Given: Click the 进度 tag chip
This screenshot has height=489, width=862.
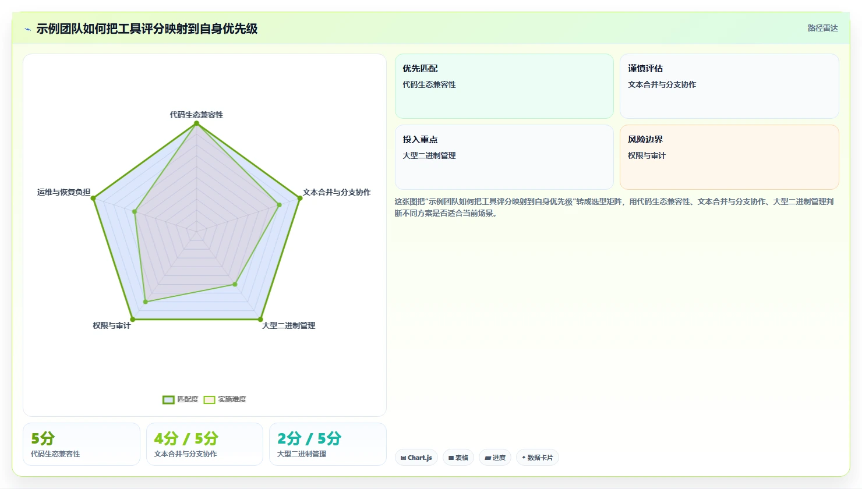Looking at the screenshot, I should point(495,458).
